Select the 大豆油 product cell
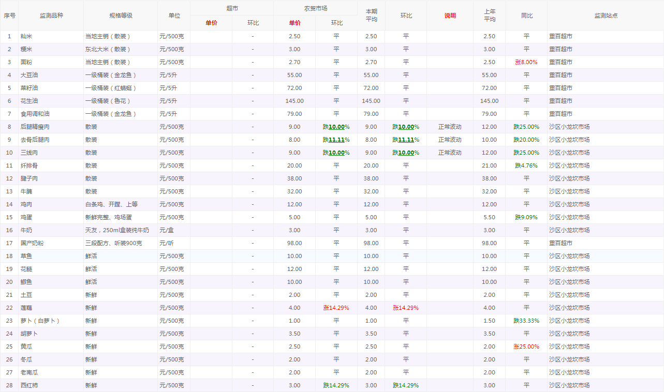 click(51, 75)
